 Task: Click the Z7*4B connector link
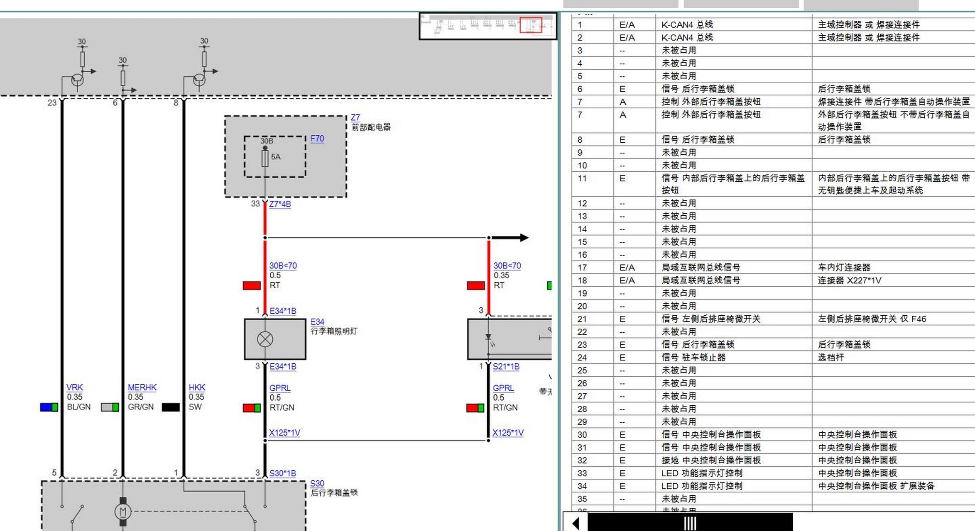point(280,204)
